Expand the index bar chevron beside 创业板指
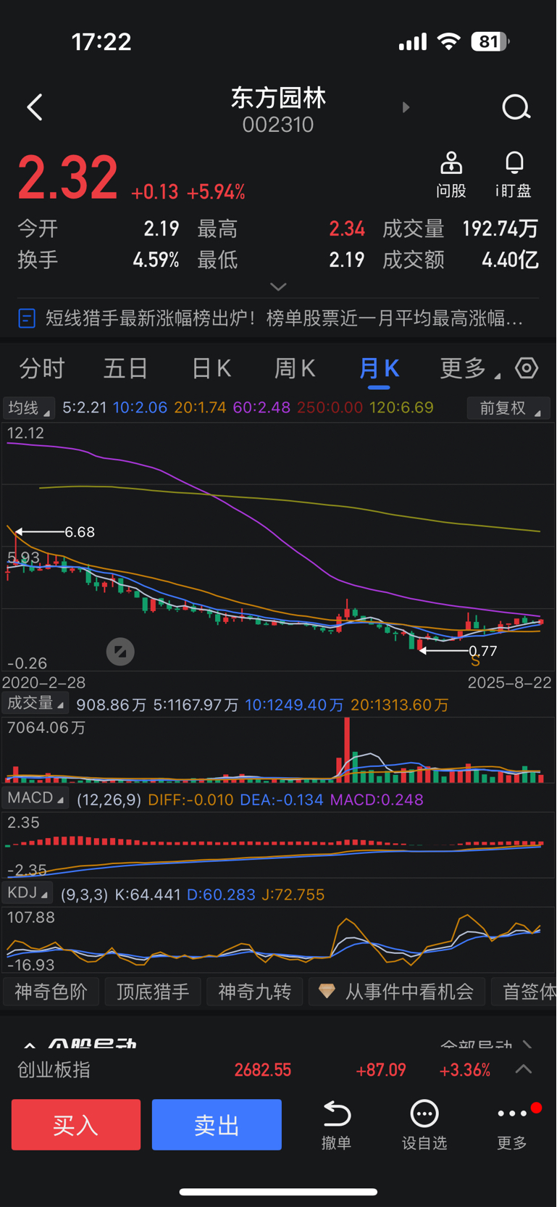The height and width of the screenshot is (1207, 557). [524, 1069]
